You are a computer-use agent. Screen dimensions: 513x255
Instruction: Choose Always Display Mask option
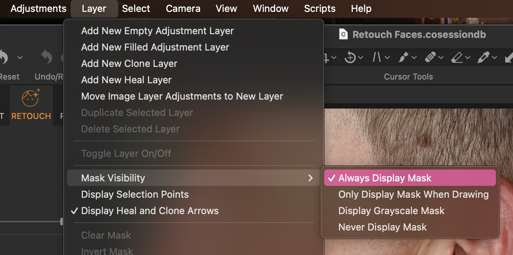pos(385,178)
